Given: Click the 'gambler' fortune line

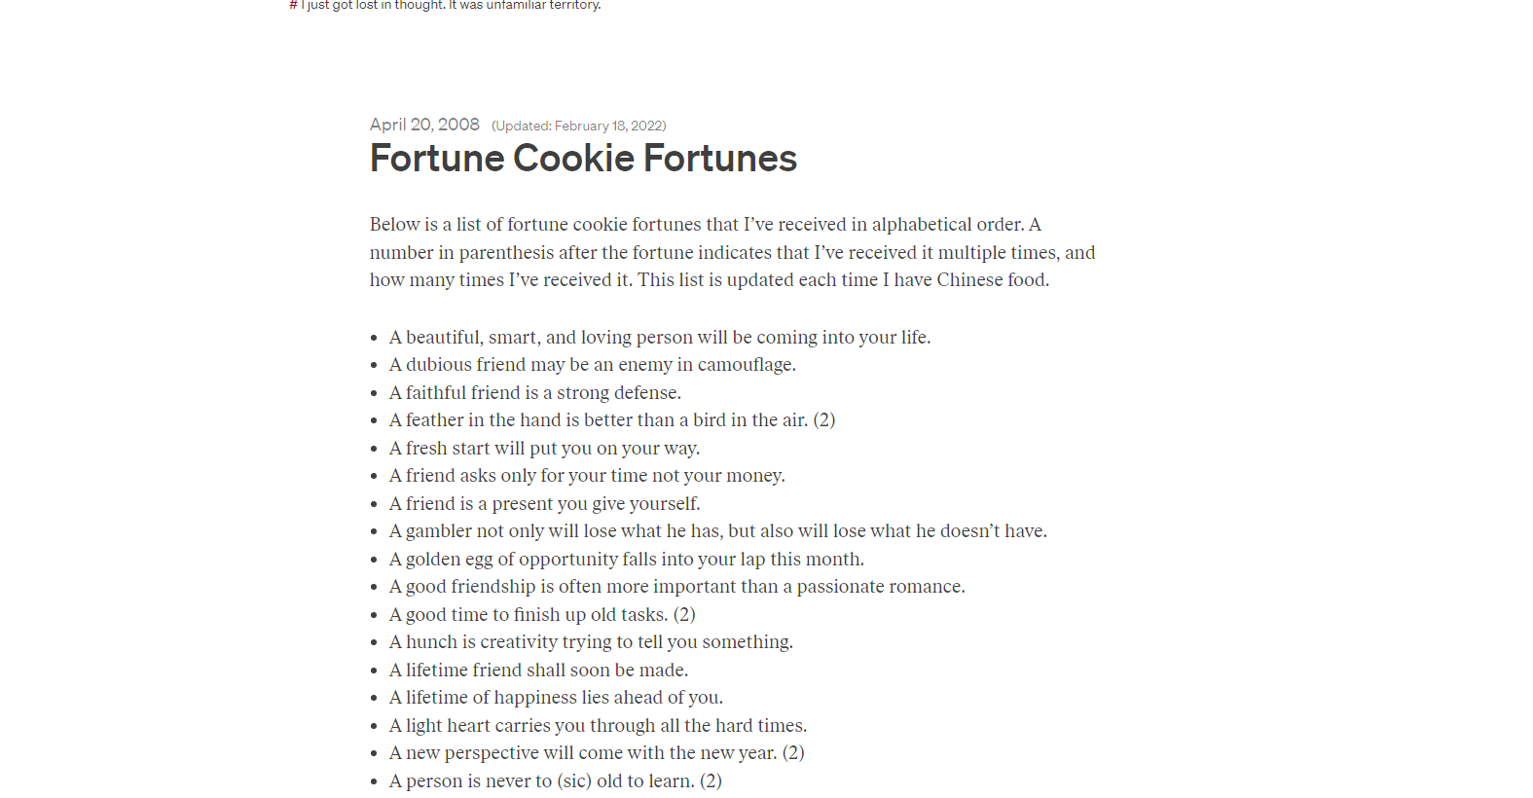Looking at the screenshot, I should (717, 531).
